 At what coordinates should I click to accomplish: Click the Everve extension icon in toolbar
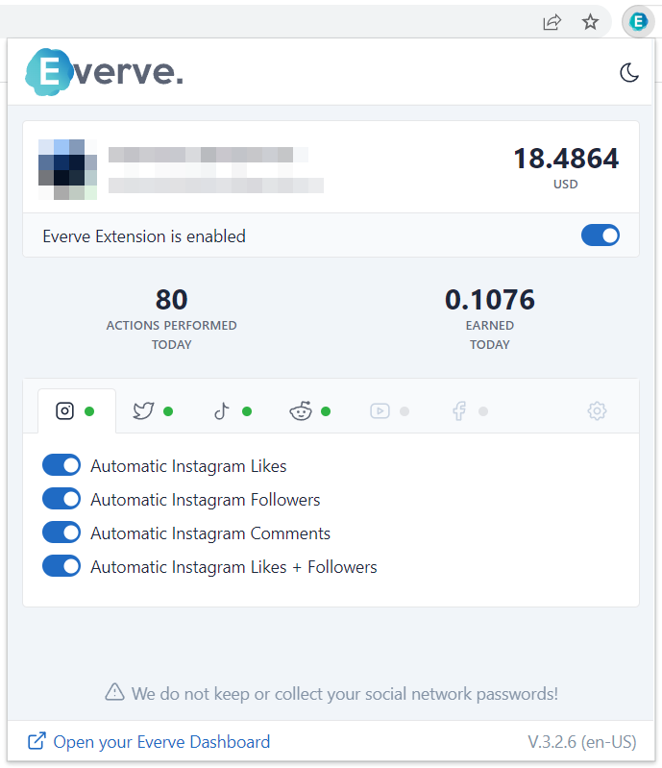[638, 21]
